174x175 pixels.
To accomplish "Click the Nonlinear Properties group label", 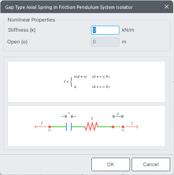I will 31,20.
